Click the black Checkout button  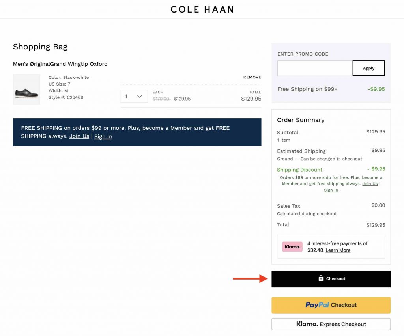click(331, 279)
